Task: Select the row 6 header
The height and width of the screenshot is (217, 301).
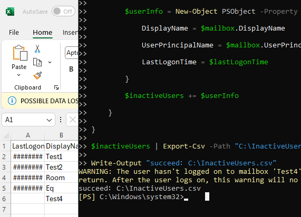Action: point(4,199)
